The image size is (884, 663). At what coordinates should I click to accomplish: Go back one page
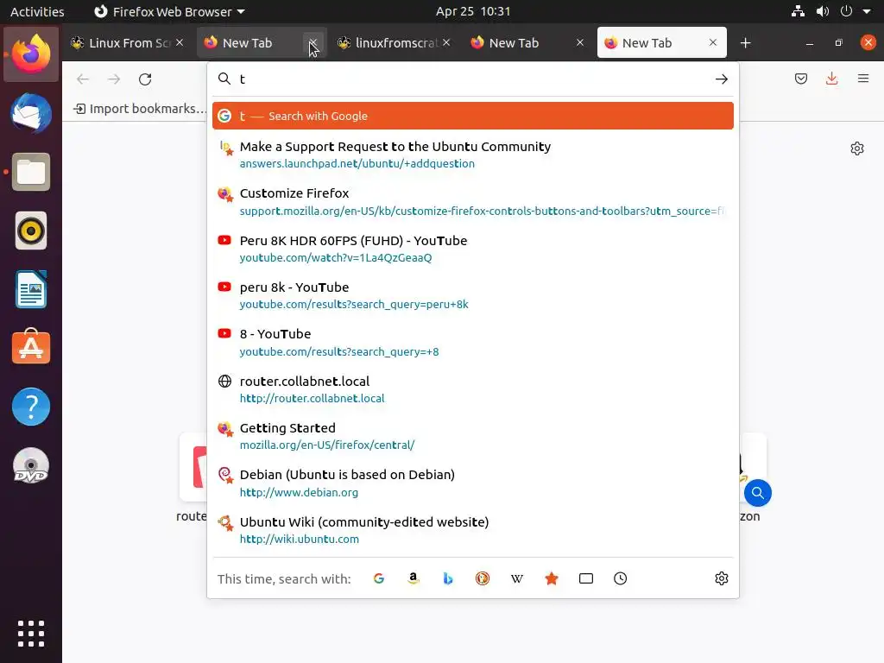83,79
